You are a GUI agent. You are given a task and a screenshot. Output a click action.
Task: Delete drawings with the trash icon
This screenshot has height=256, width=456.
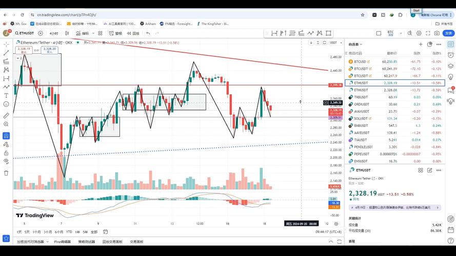[6, 173]
